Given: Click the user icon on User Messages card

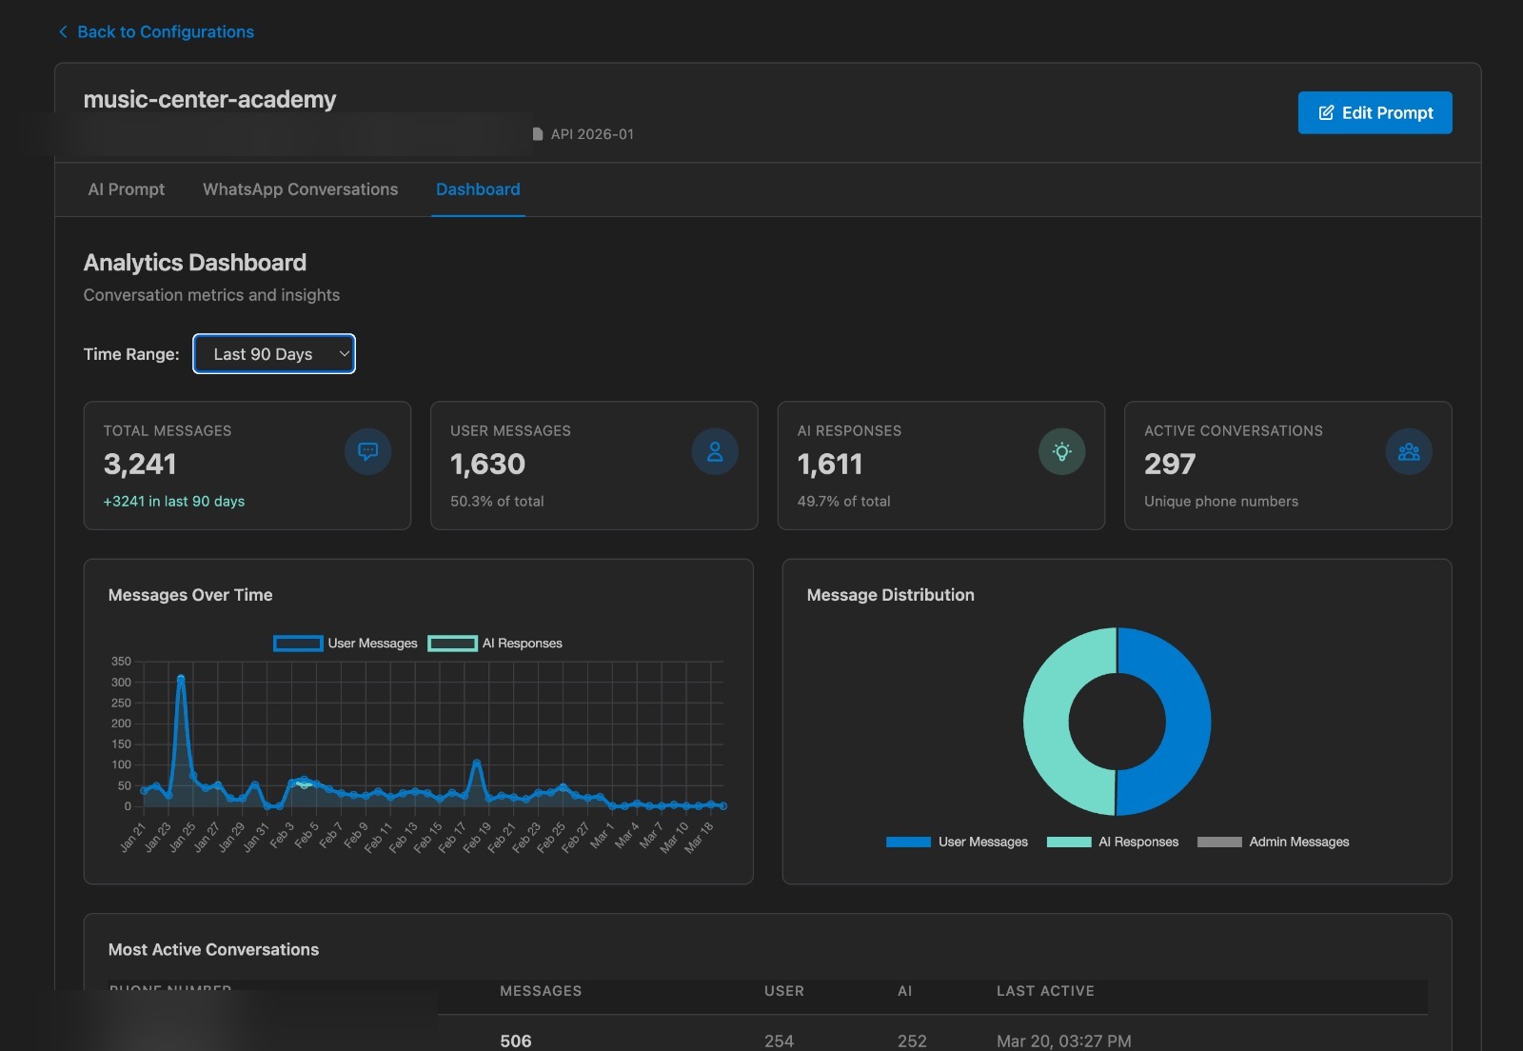Looking at the screenshot, I should click(x=715, y=452).
